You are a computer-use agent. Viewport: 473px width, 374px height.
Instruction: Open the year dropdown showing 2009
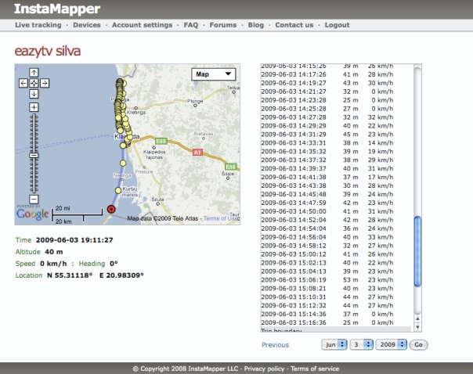(x=391, y=344)
